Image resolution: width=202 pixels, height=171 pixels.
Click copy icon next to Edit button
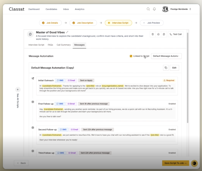166,68
